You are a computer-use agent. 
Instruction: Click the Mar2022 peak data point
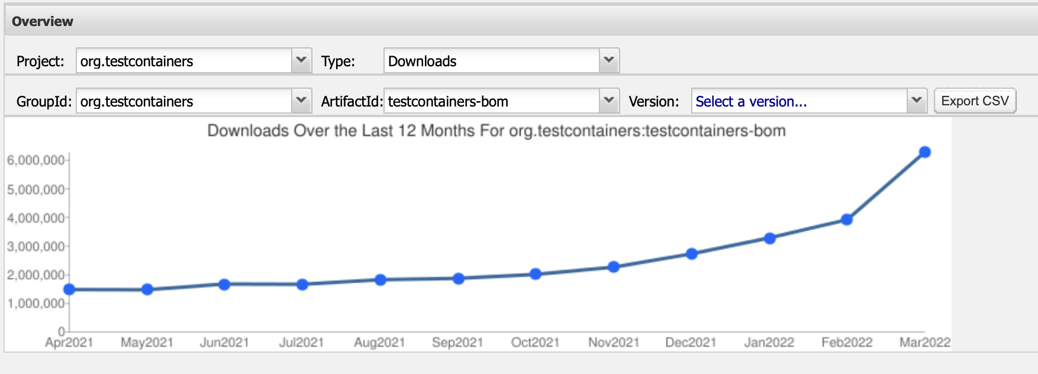925,152
